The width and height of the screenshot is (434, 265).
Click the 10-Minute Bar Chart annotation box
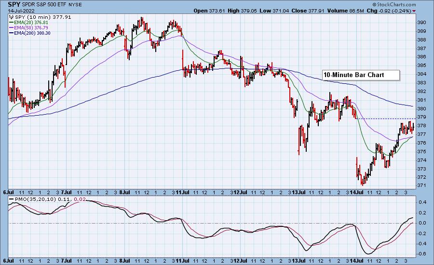[x=361, y=75]
